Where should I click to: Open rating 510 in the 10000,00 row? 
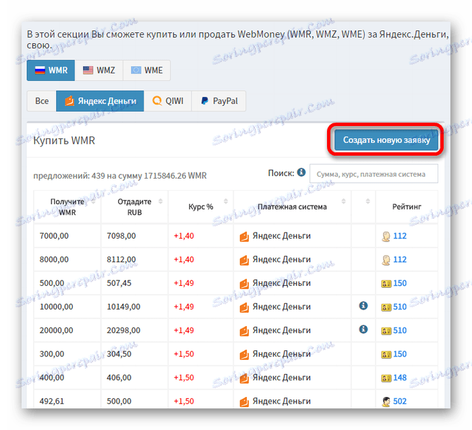click(x=400, y=307)
